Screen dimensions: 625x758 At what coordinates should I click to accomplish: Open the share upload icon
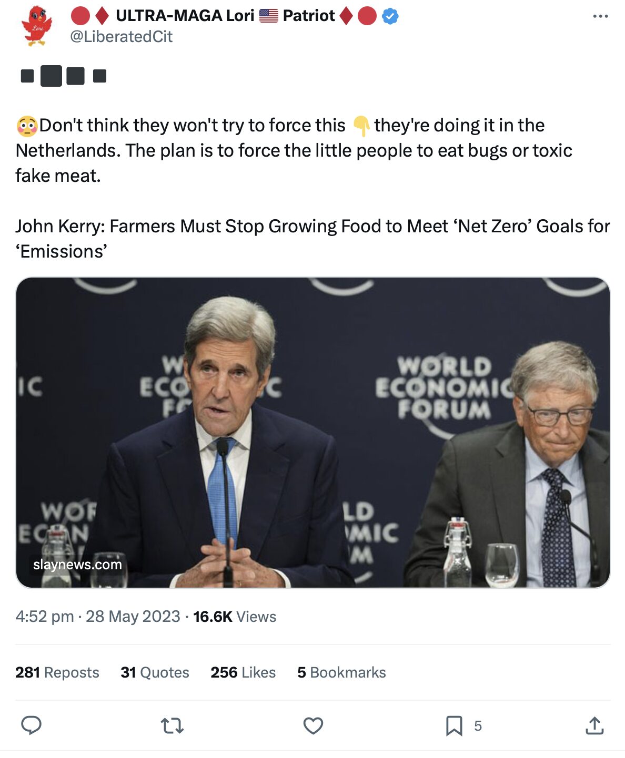coord(594,726)
